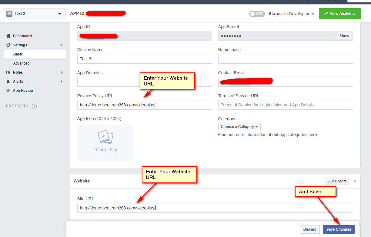371x237 pixels.
Task: Toggle the app status OFF switch
Action: 257,14
